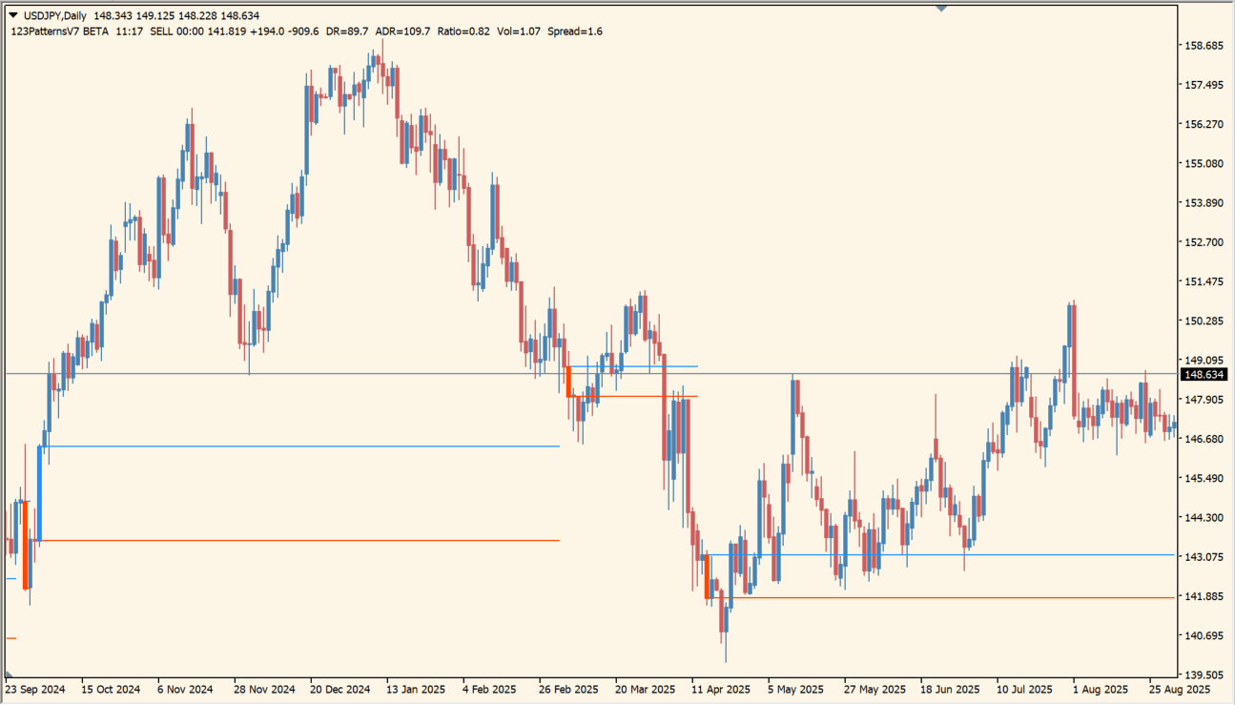Click the 23 Sep 2024 date label
1235x705 pixels.
[x=34, y=689]
